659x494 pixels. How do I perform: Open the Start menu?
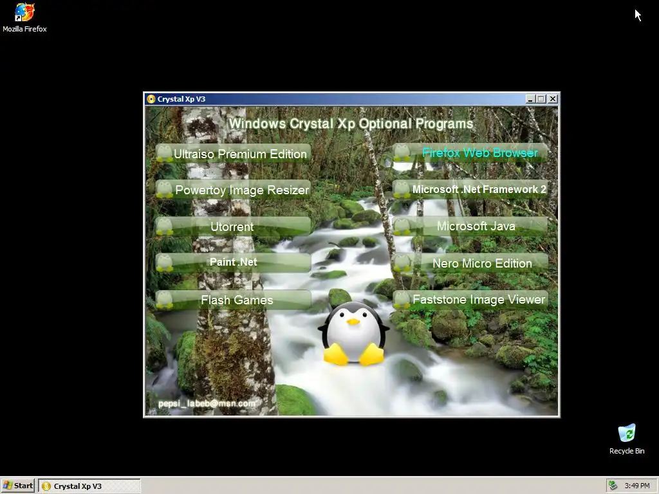[x=18, y=486]
